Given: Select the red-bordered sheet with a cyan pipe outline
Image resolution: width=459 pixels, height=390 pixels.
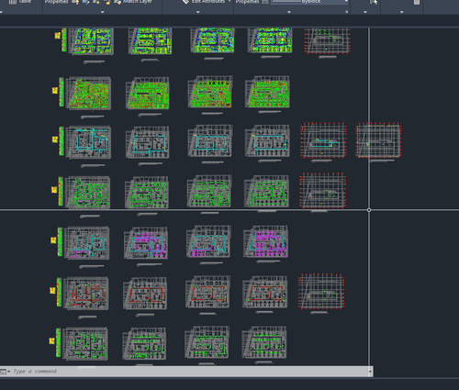Looking at the screenshot, I should coord(323,140).
